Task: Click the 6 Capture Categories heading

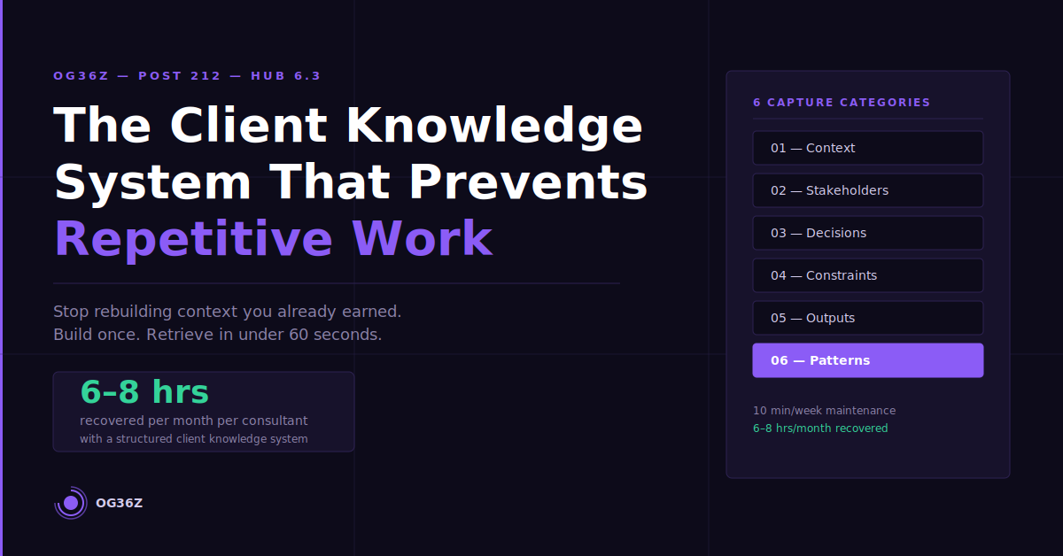Action: pyautogui.click(x=842, y=103)
